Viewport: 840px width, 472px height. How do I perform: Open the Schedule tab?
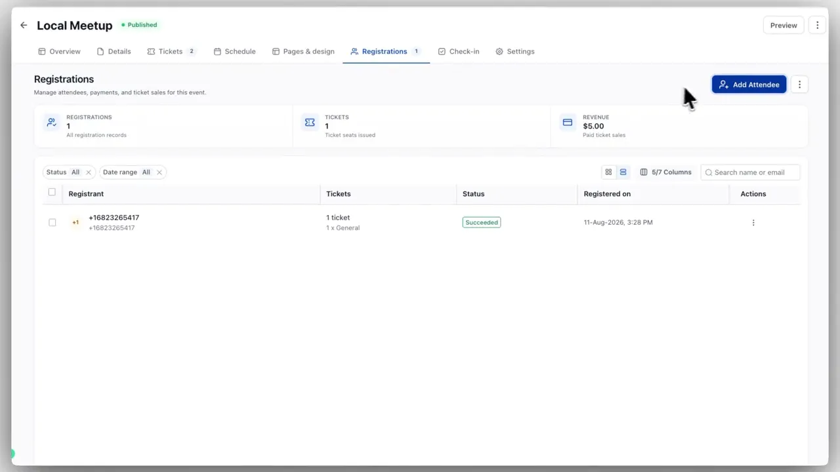tap(234, 51)
